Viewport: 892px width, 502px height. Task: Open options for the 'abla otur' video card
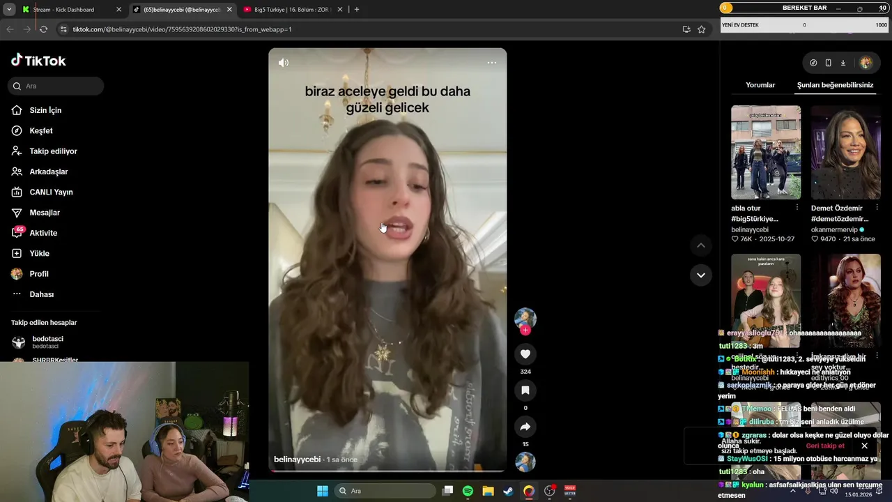point(797,208)
